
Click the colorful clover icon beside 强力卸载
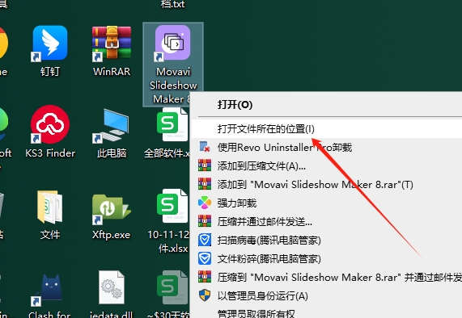click(205, 203)
